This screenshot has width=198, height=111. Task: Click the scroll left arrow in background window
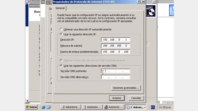[27, 101]
